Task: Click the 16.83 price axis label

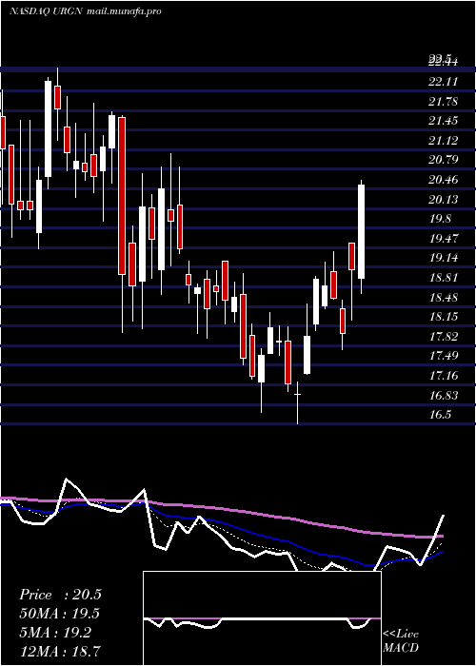Action: pos(444,396)
